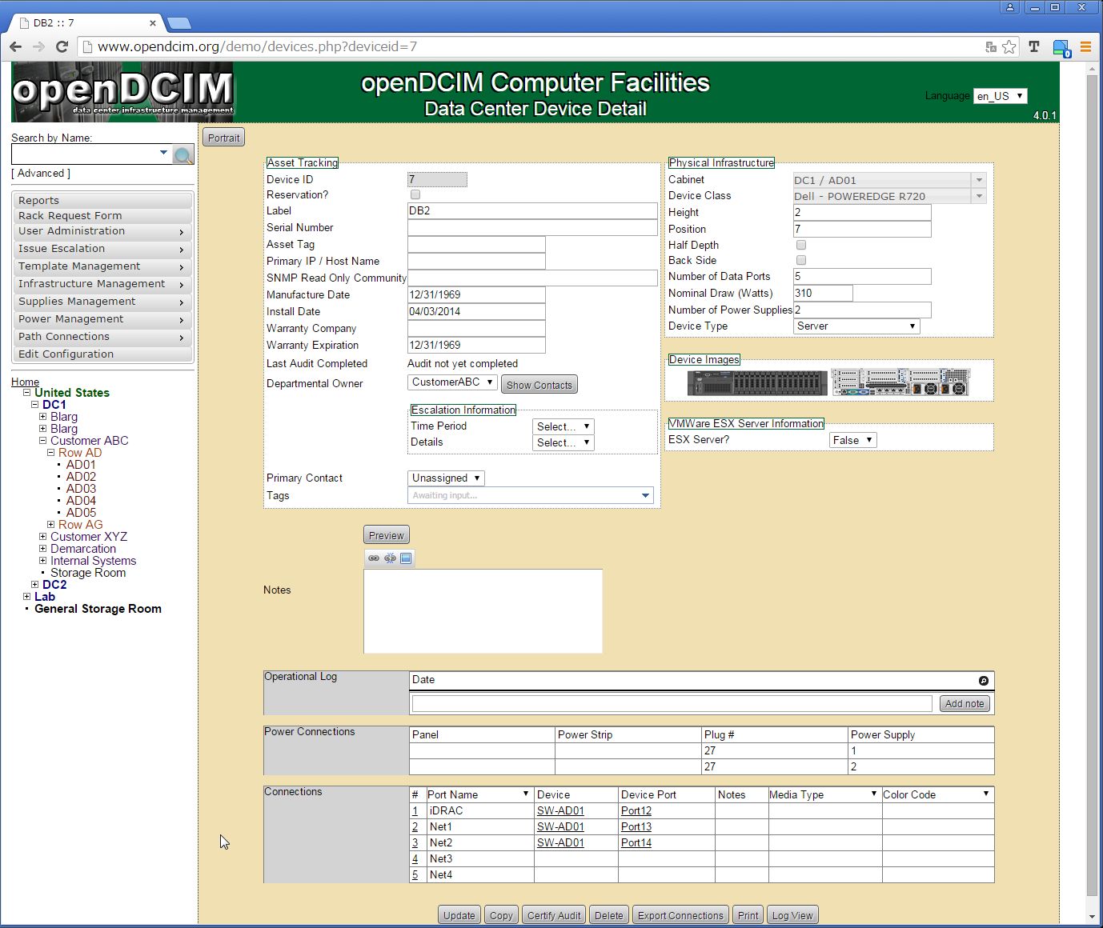Viewport: 1103px width, 928px height.
Task: Expand the Customer XYZ tree node
Action: [43, 536]
